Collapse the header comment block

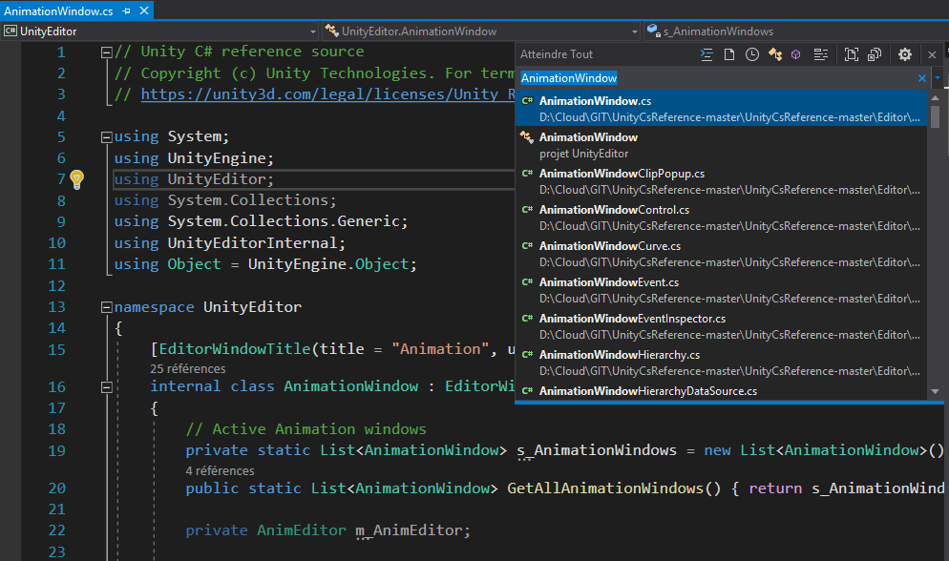tap(106, 52)
